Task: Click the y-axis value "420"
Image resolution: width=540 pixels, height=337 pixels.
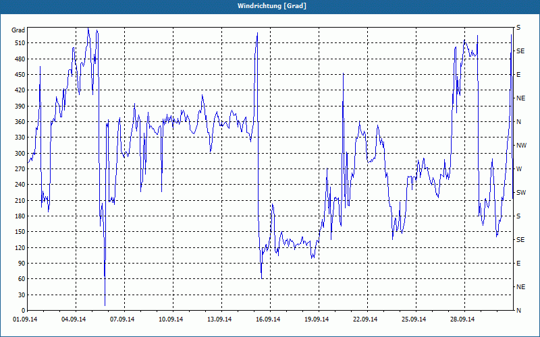Action: tap(20, 90)
